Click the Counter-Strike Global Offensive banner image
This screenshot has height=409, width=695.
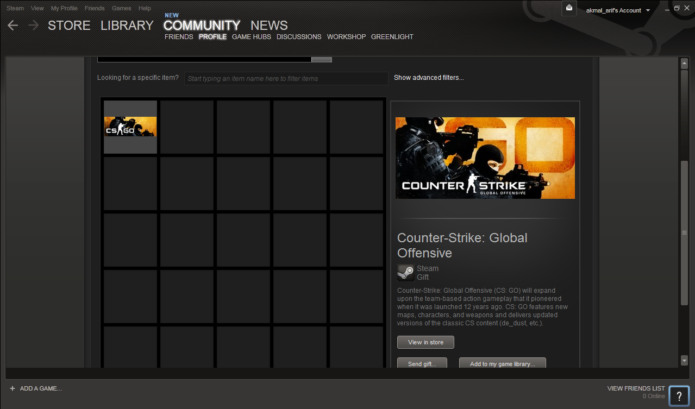tap(485, 158)
